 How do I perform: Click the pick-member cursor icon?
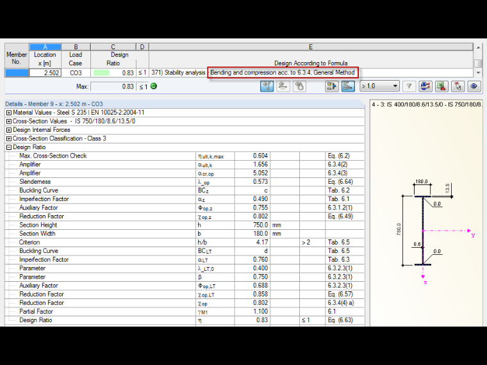point(458,86)
